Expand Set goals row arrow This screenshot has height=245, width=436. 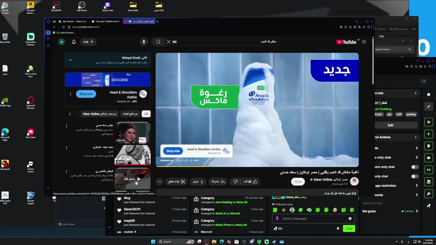(417, 211)
